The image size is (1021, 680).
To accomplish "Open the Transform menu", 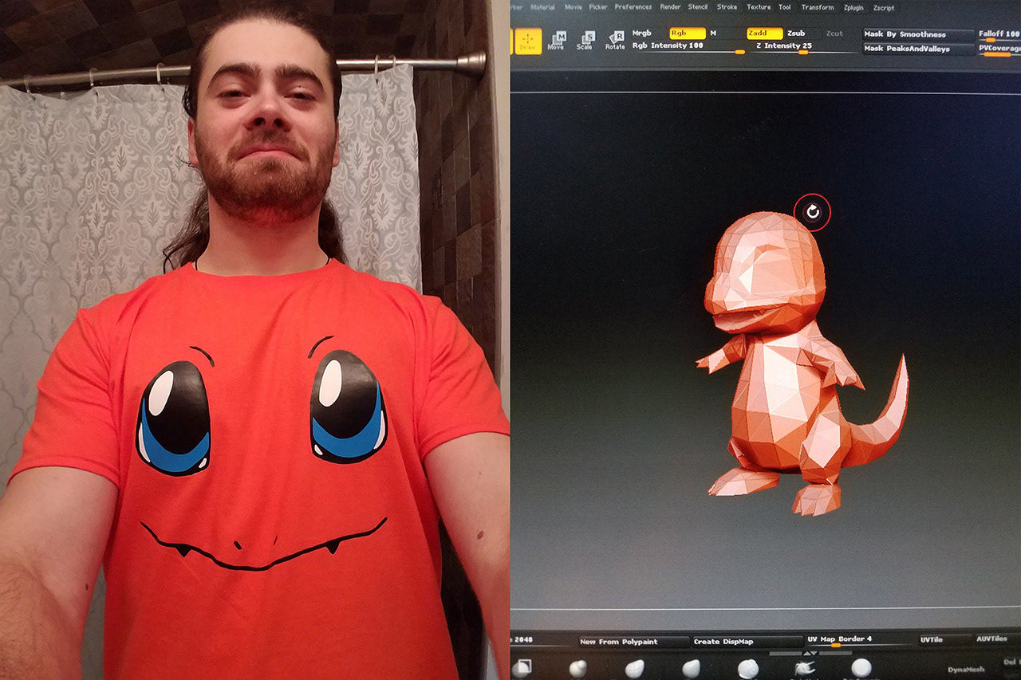I will point(818,7).
